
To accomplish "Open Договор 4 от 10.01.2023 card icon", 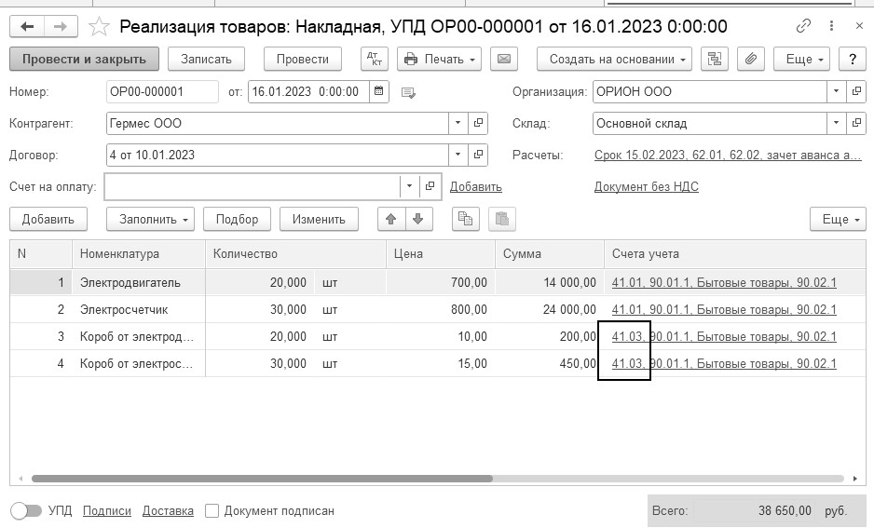I will (x=478, y=155).
